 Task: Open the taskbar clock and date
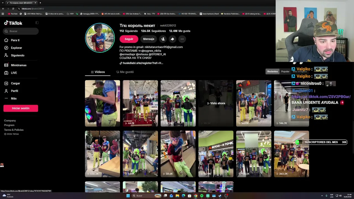coord(347,196)
